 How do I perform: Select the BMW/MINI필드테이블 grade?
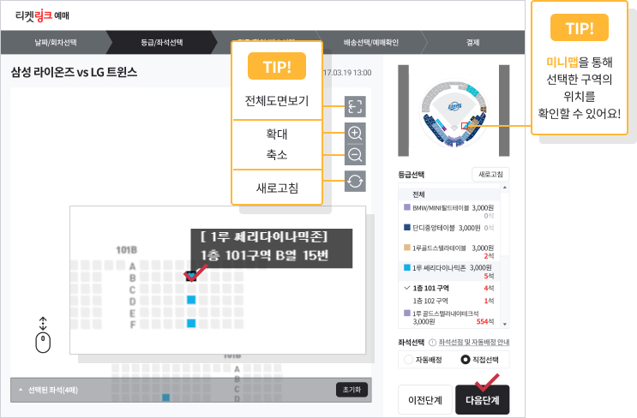pos(450,211)
